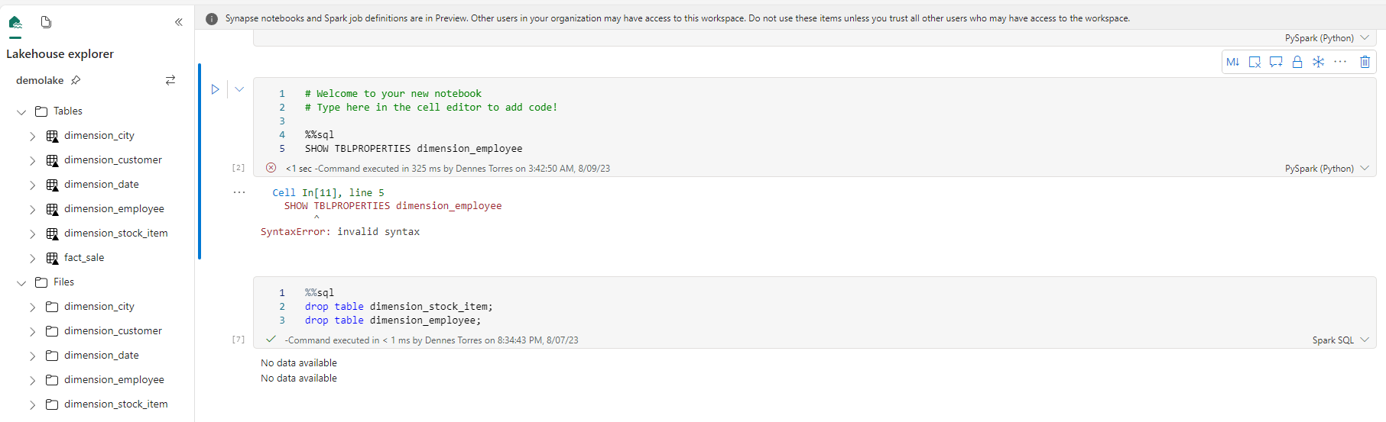Add a comment to the cell
1386x422 pixels.
(1276, 62)
